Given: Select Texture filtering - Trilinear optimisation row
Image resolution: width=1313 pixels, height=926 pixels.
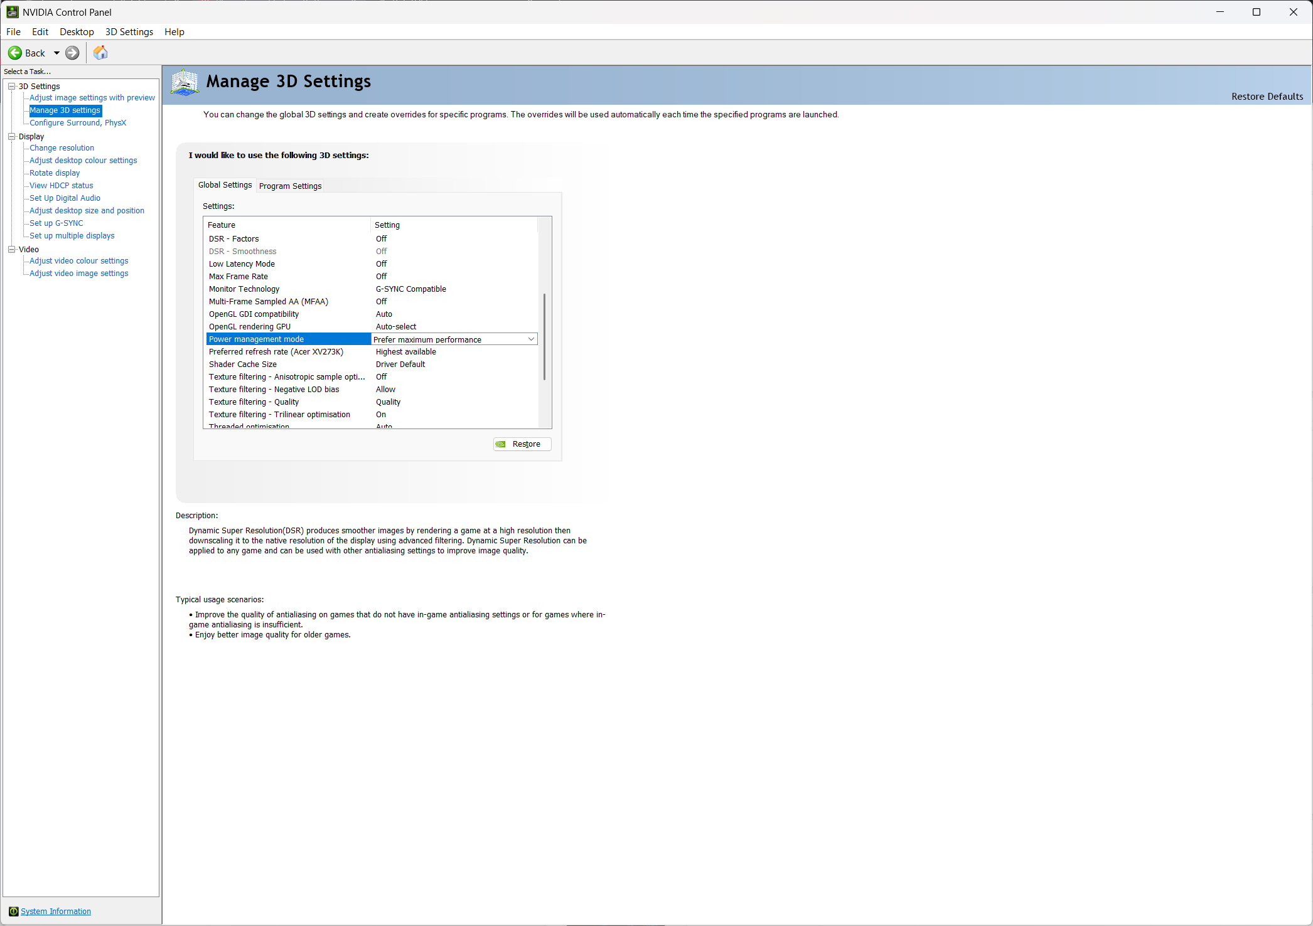Looking at the screenshot, I should tap(372, 415).
